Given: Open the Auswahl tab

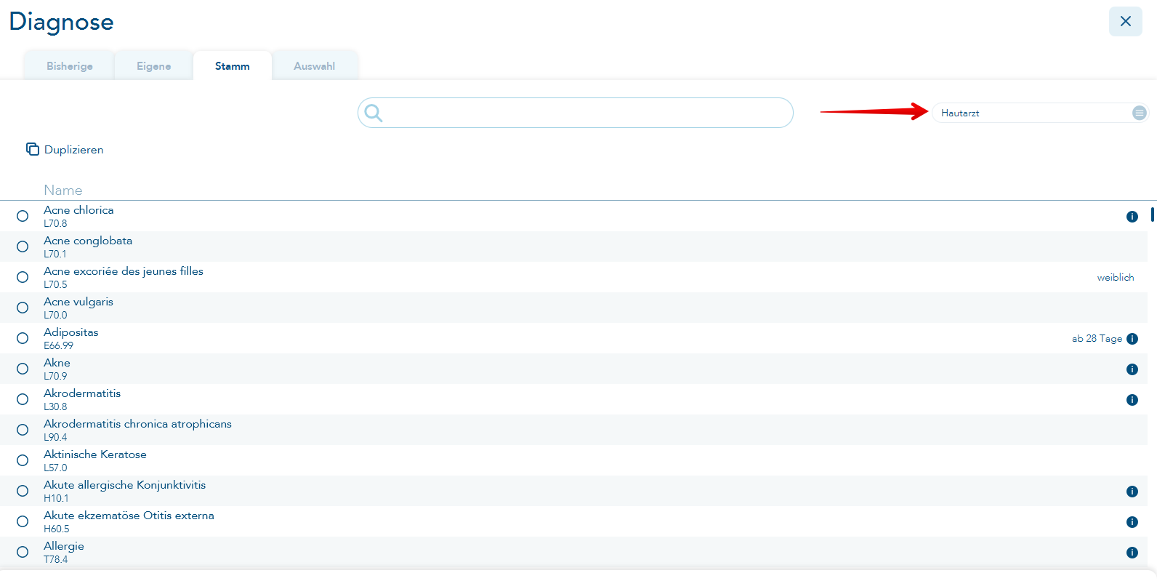Looking at the screenshot, I should point(314,66).
